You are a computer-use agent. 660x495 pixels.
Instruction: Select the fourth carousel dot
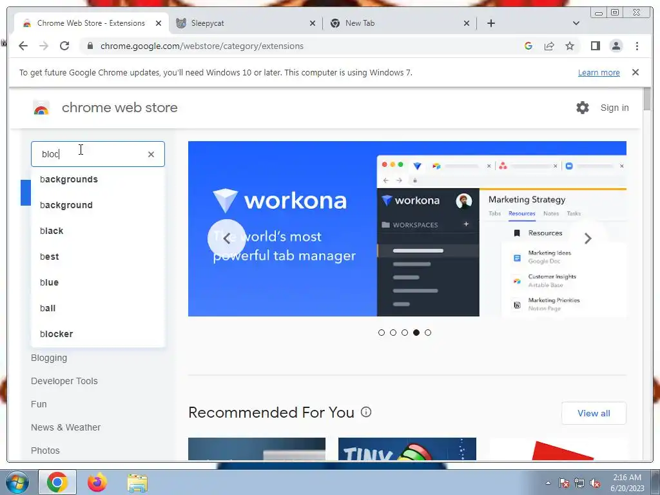[x=416, y=333]
